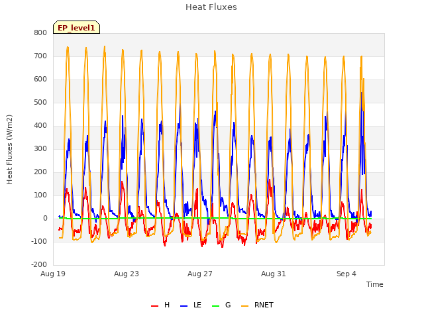Click the 700 y-axis tick label
Screen dimensions: 424x318
pos(40,56)
